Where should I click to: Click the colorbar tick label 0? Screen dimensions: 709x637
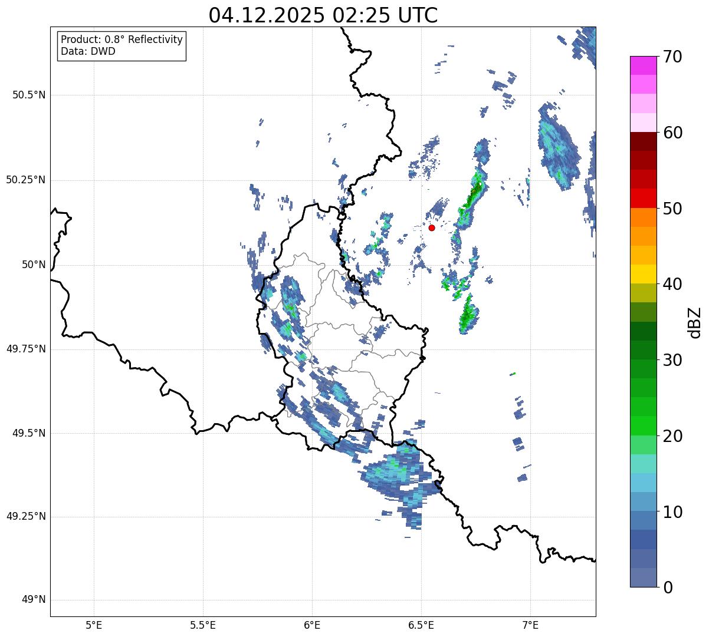(x=668, y=587)
